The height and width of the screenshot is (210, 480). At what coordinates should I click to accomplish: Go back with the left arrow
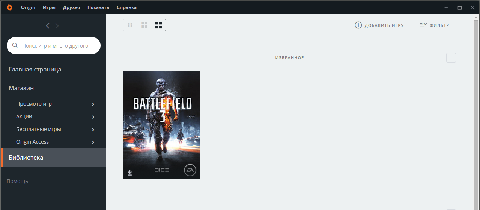pos(48,26)
